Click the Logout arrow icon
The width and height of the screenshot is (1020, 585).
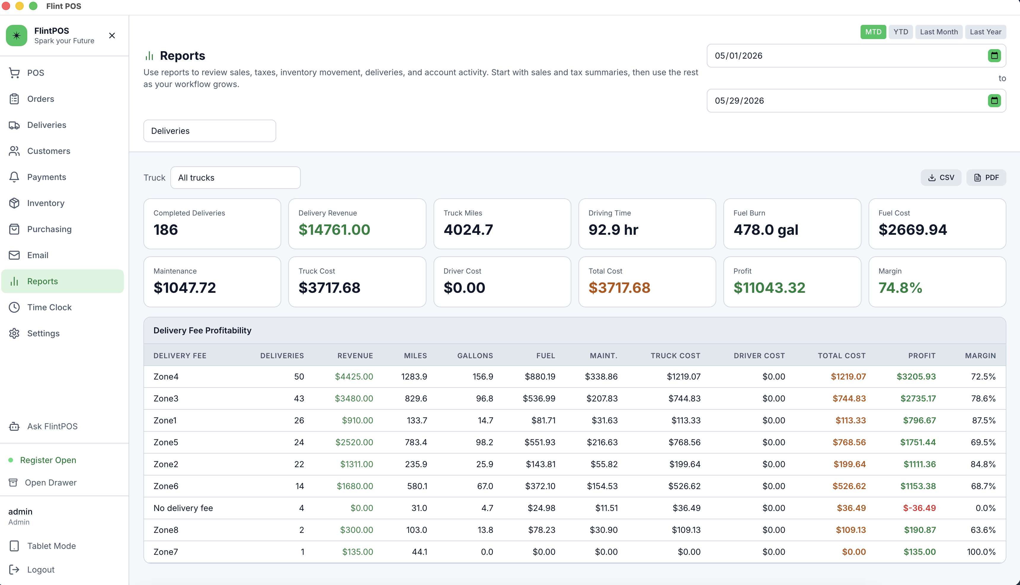tap(15, 570)
